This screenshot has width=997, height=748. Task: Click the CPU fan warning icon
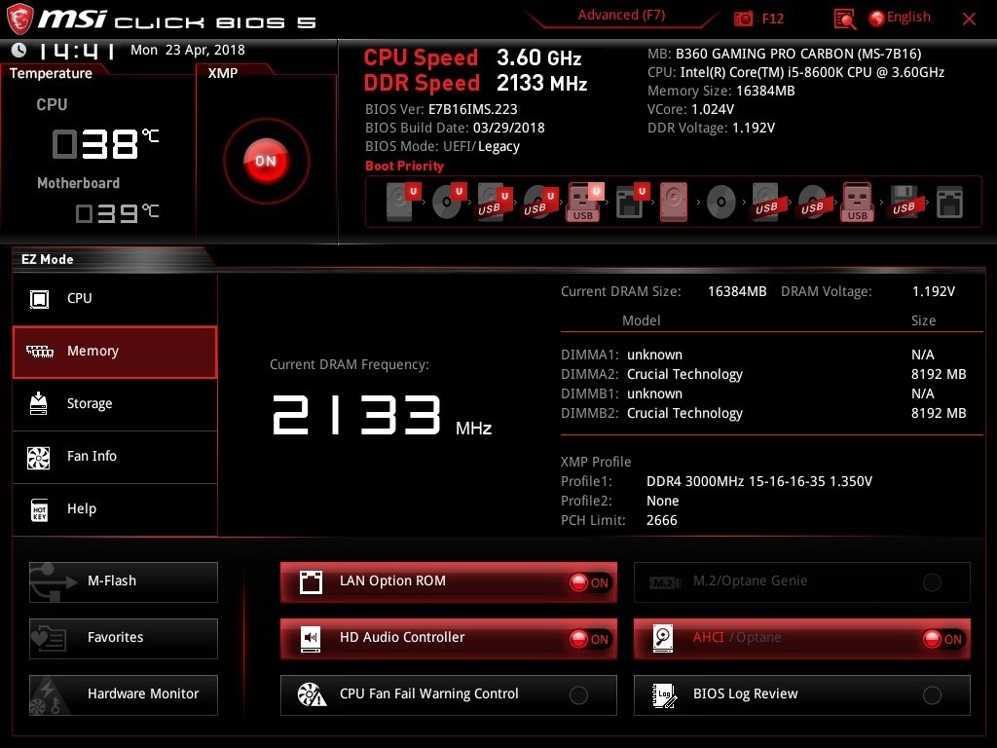[312, 694]
